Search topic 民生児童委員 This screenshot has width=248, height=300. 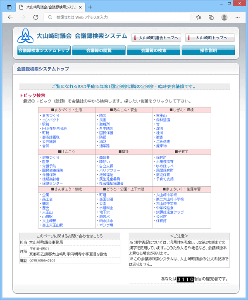pyautogui.click(x=110, y=179)
